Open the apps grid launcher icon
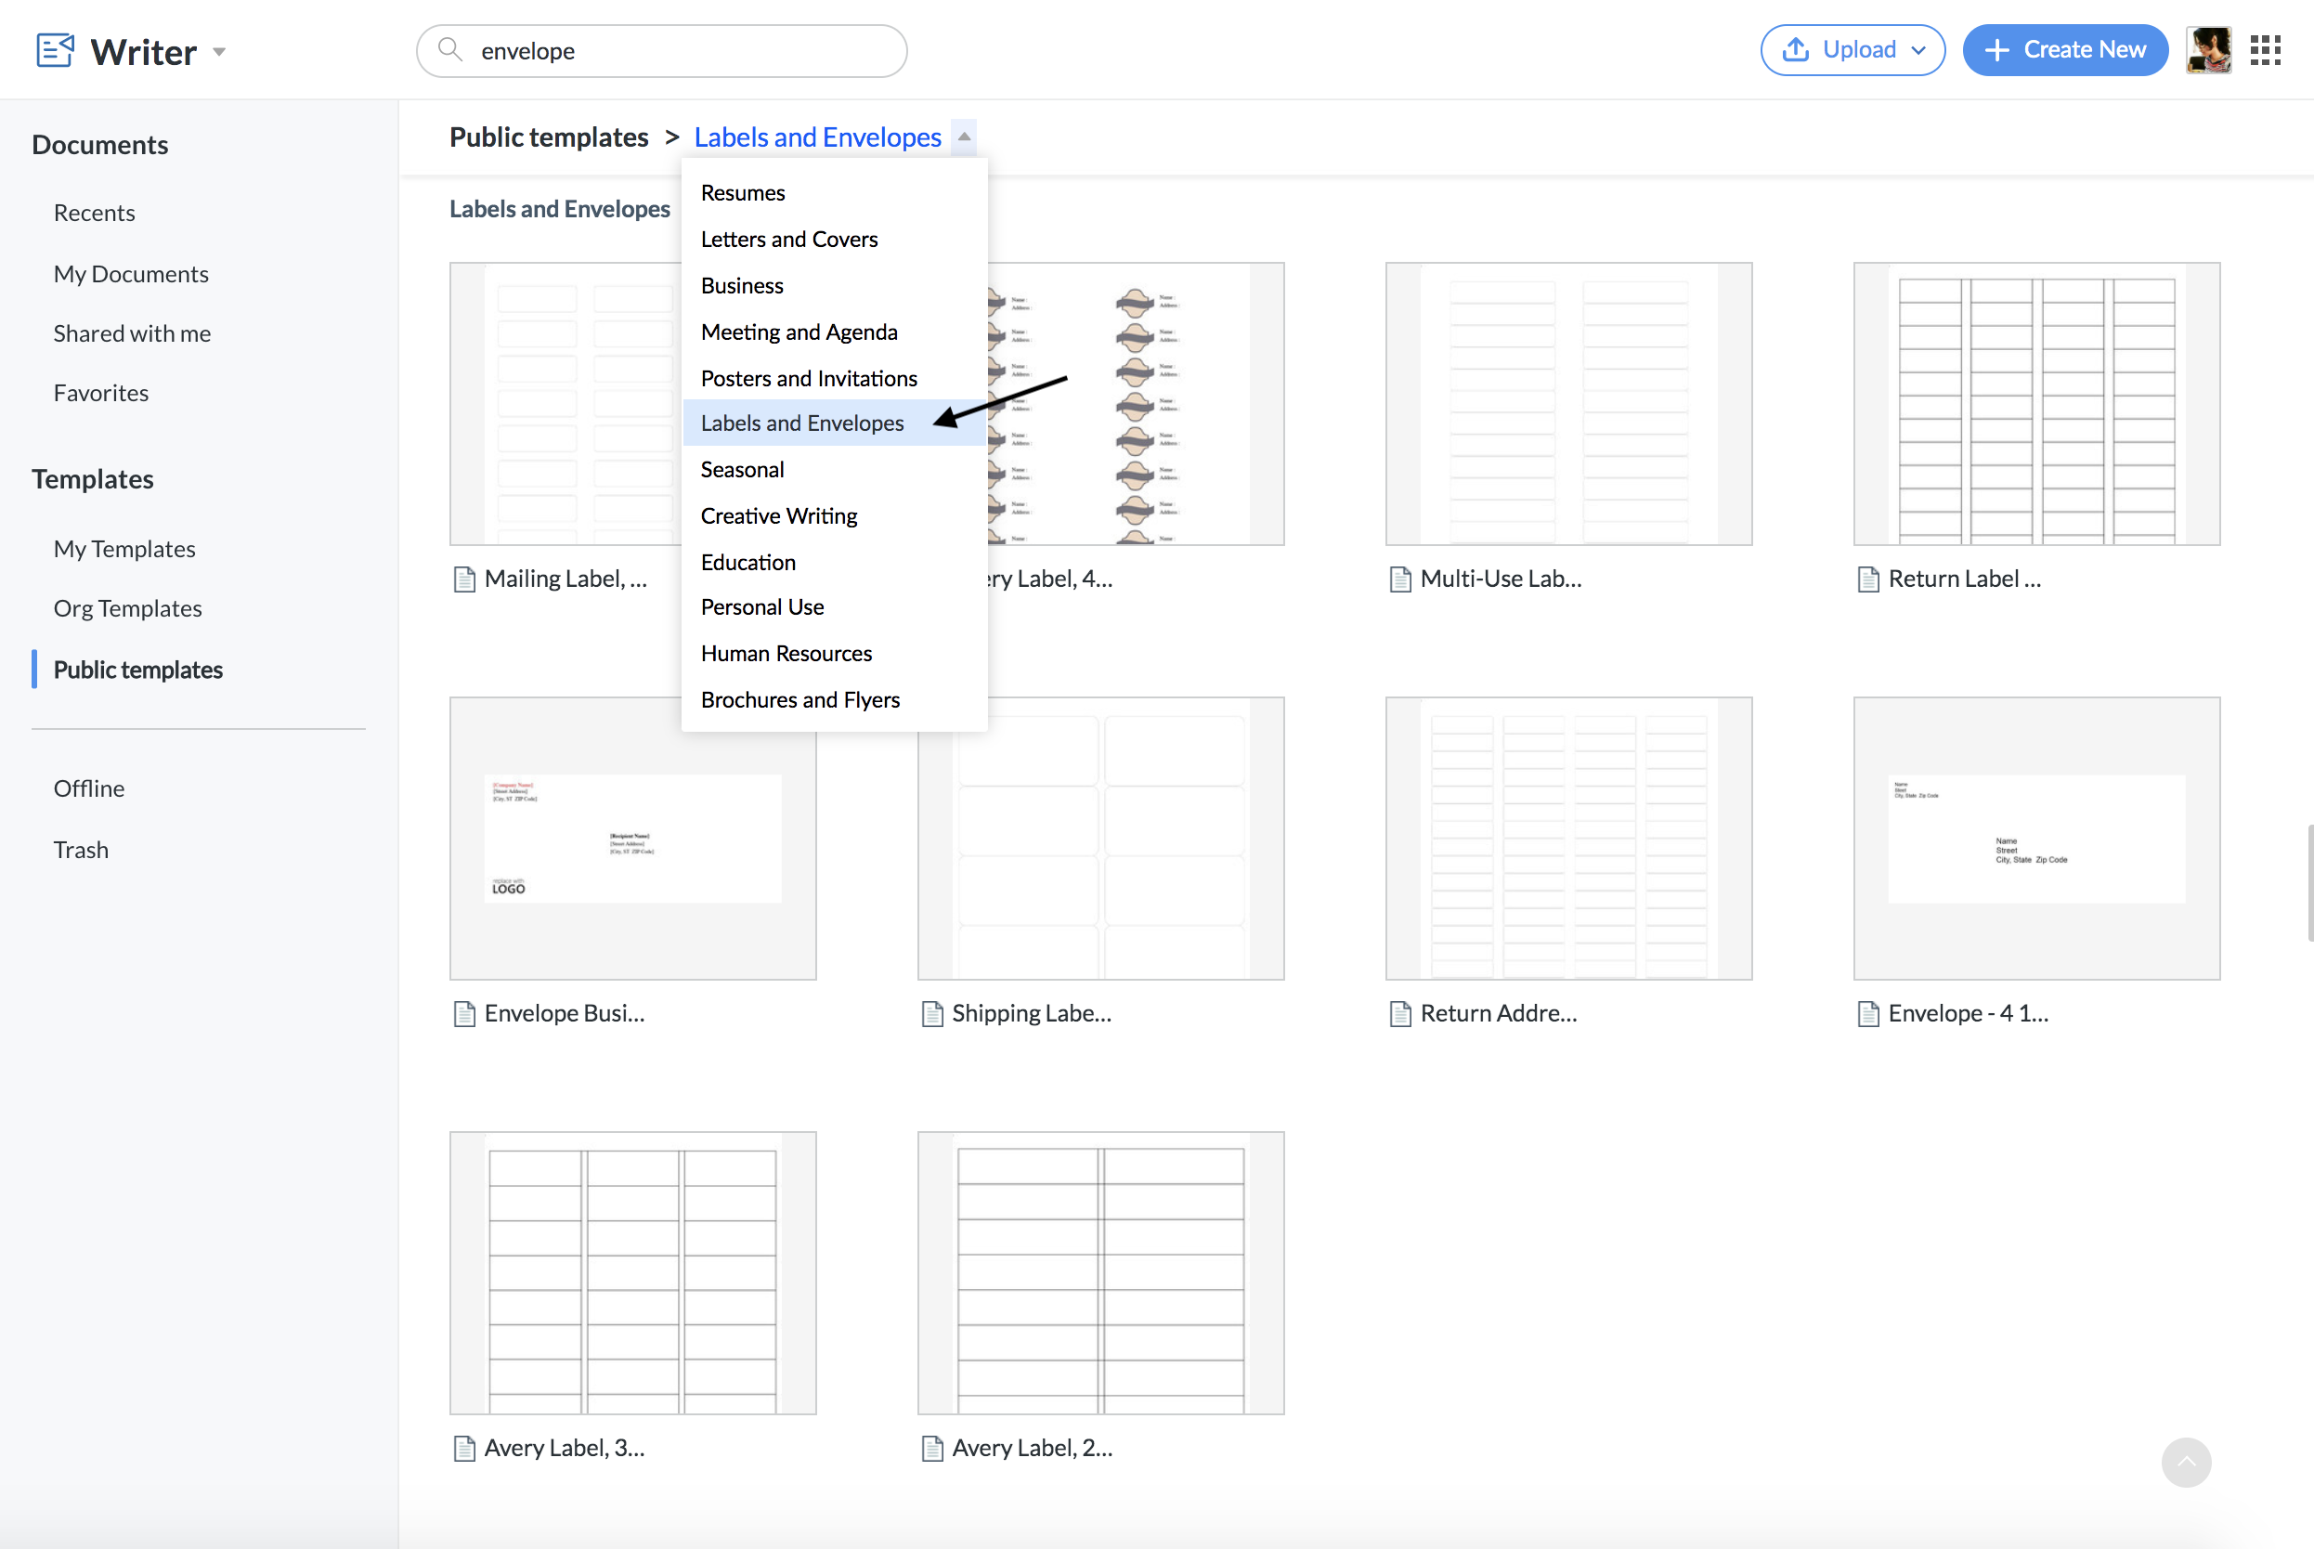The height and width of the screenshot is (1549, 2314). pos(2265,50)
